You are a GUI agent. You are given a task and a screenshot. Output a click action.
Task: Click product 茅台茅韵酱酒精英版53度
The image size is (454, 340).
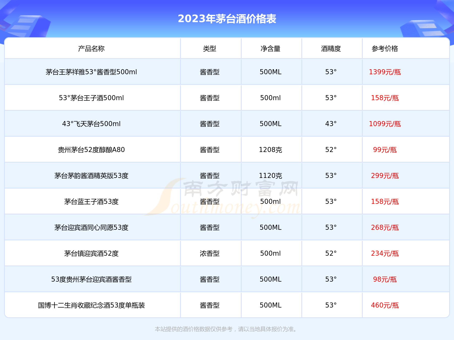[91, 176]
